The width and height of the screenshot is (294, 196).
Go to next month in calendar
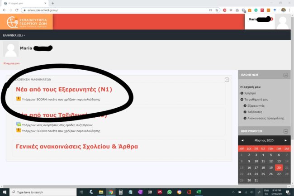(286, 140)
